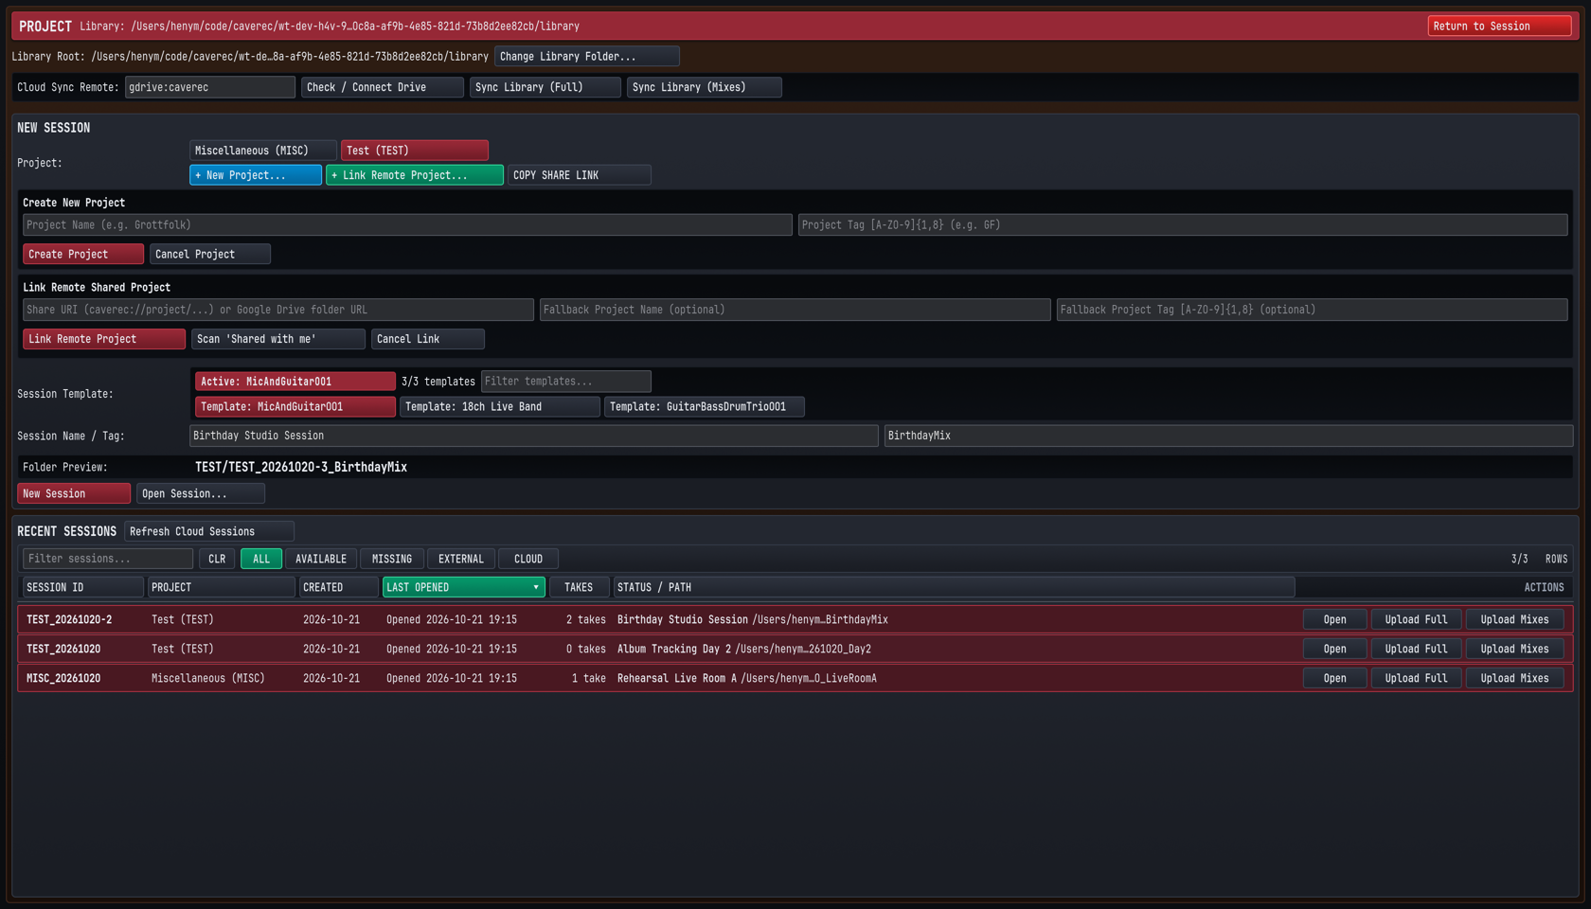
Task: Return to Session from the project header
Action: (1499, 27)
